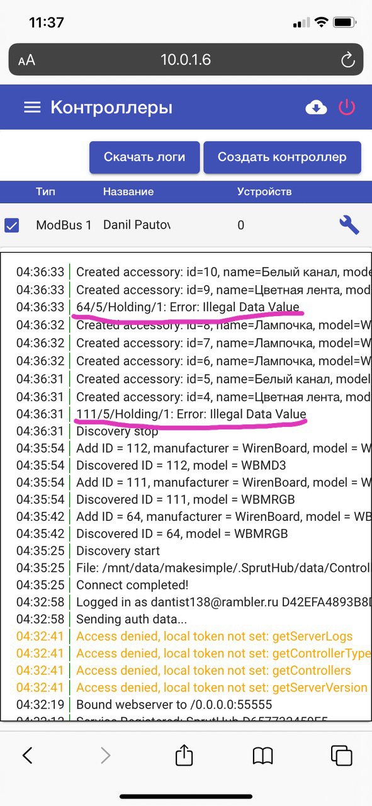Click the Создать контроллер button
The height and width of the screenshot is (806, 372).
coord(282,157)
